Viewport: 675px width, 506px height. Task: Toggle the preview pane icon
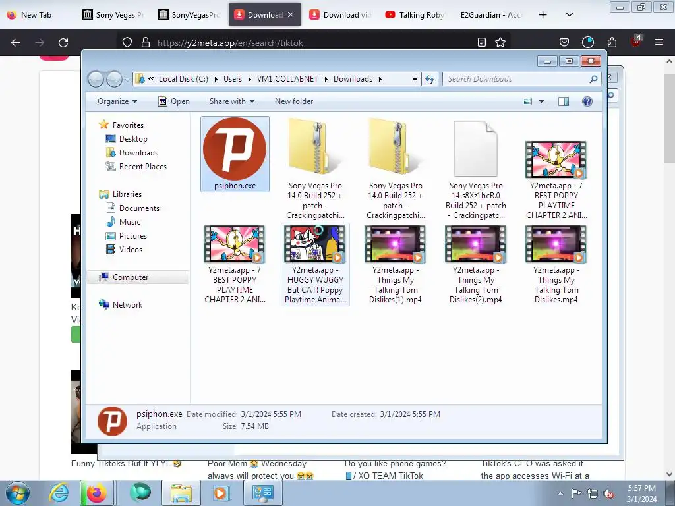564,101
